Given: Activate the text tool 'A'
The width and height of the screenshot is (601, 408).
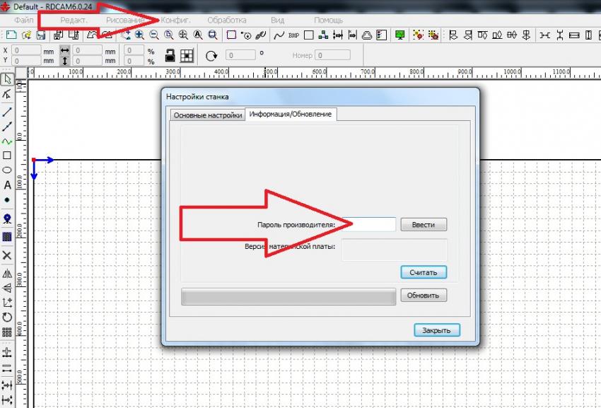Looking at the screenshot, I should 7,185.
